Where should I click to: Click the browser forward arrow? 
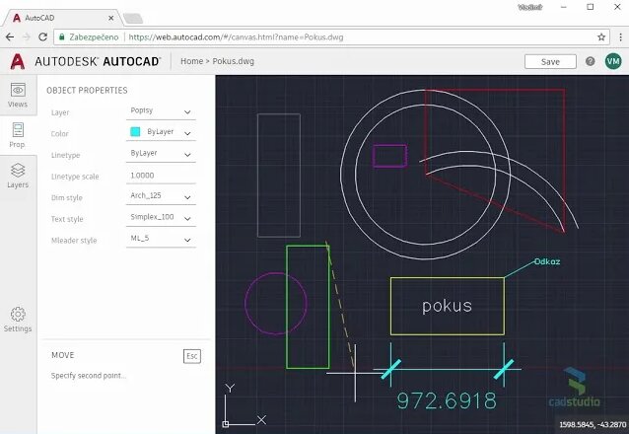point(27,37)
